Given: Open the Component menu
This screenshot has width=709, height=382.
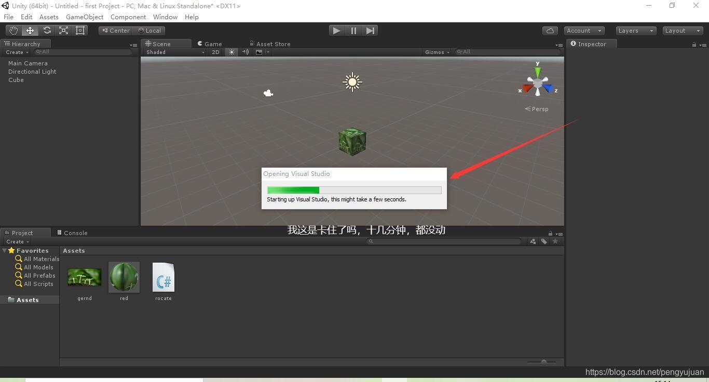Looking at the screenshot, I should click(128, 17).
